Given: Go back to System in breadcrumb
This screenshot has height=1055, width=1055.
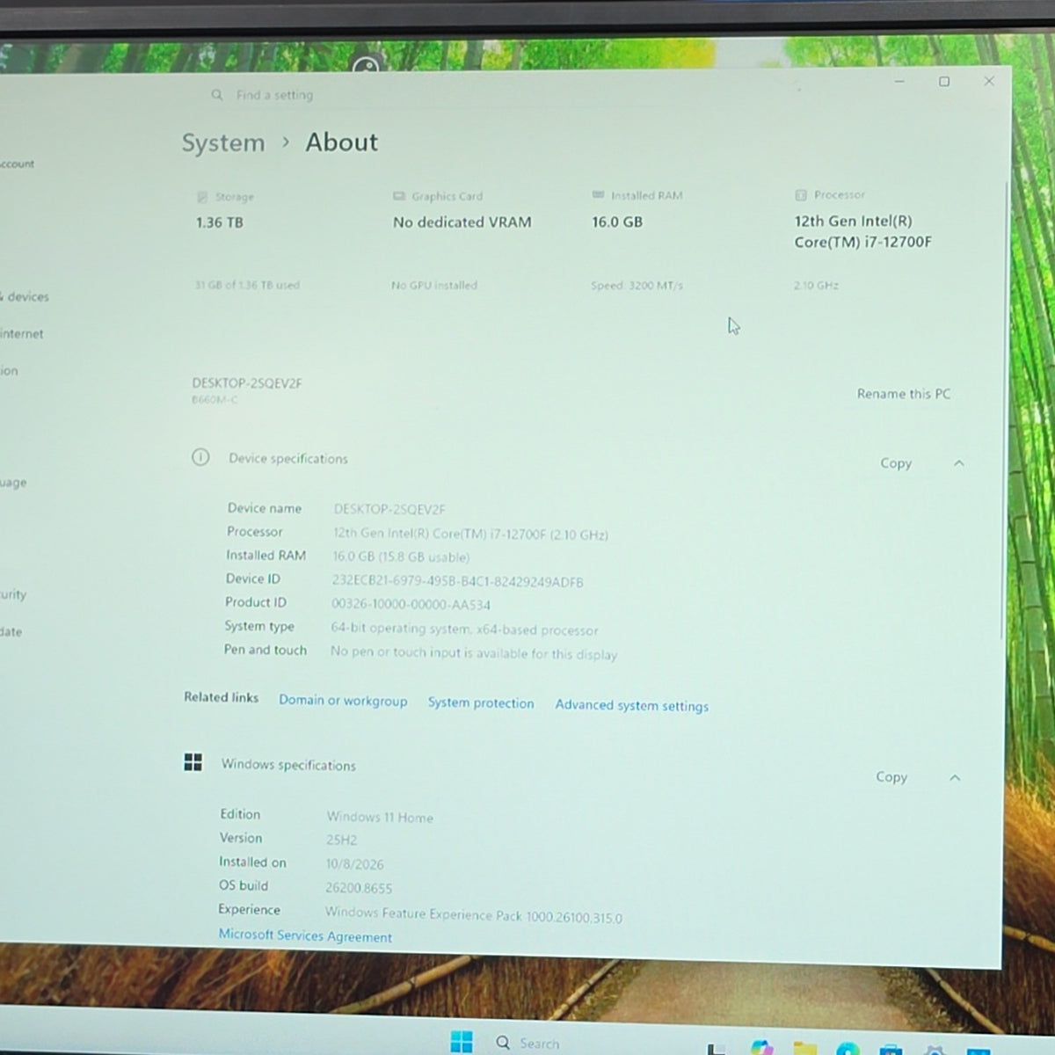Looking at the screenshot, I should click(223, 142).
